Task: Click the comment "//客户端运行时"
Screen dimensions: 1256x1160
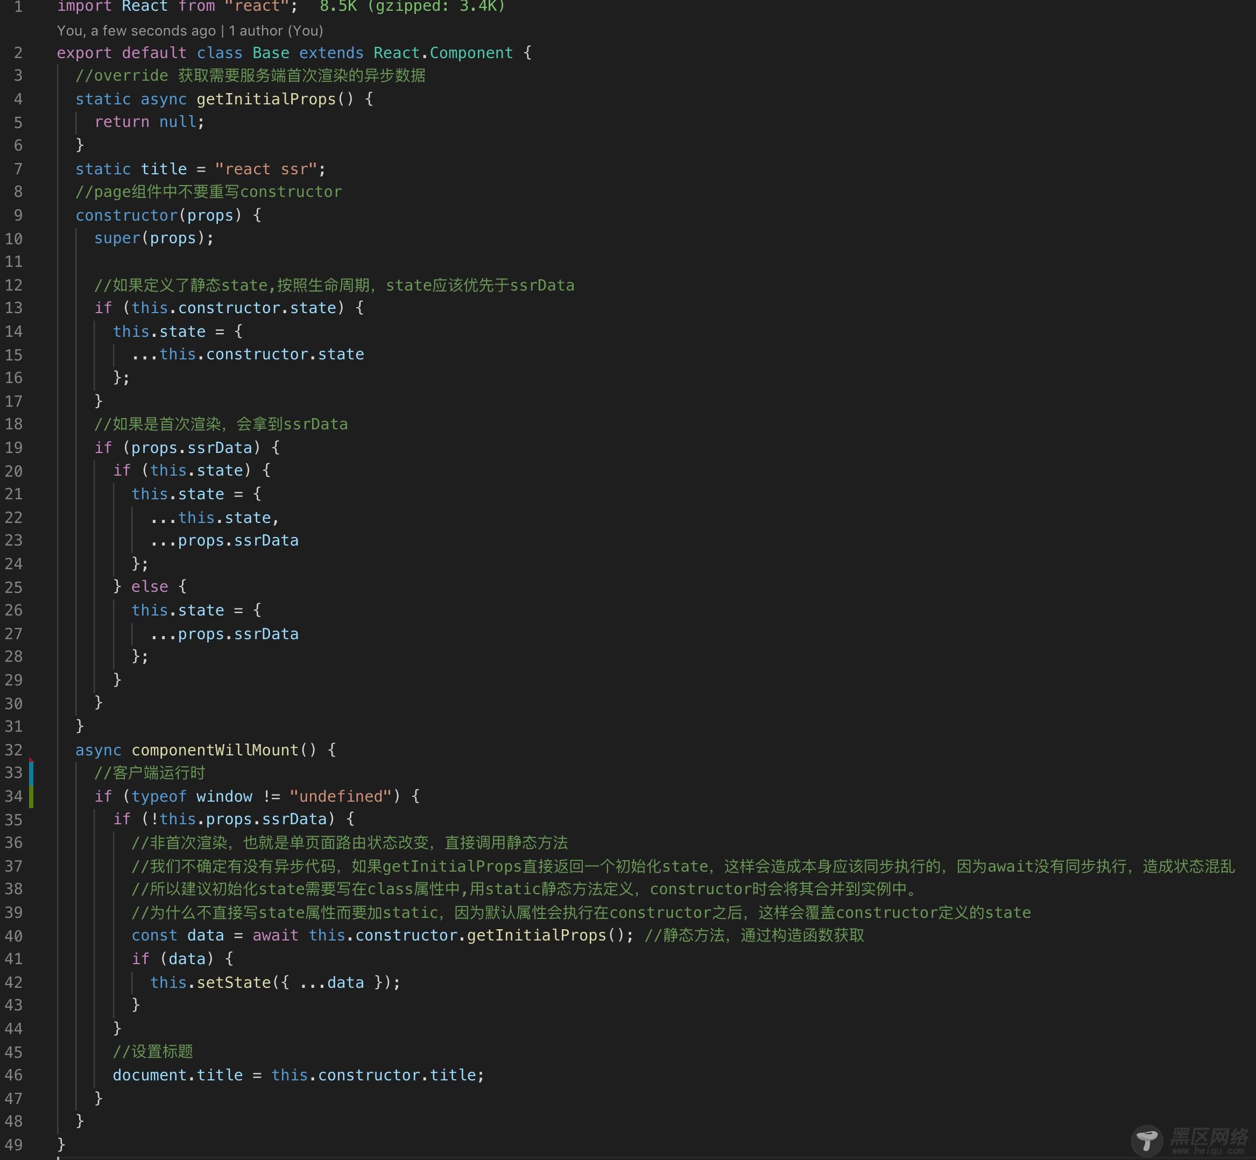Action: (150, 773)
